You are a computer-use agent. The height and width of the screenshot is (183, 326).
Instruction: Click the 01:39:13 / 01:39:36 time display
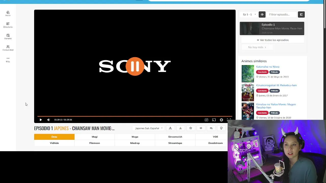pyautogui.click(x=63, y=120)
